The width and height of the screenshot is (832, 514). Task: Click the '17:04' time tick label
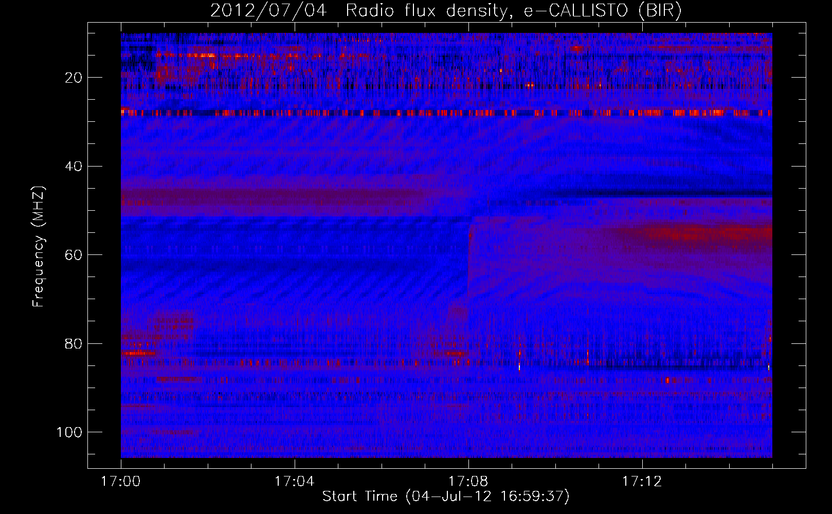tap(295, 482)
